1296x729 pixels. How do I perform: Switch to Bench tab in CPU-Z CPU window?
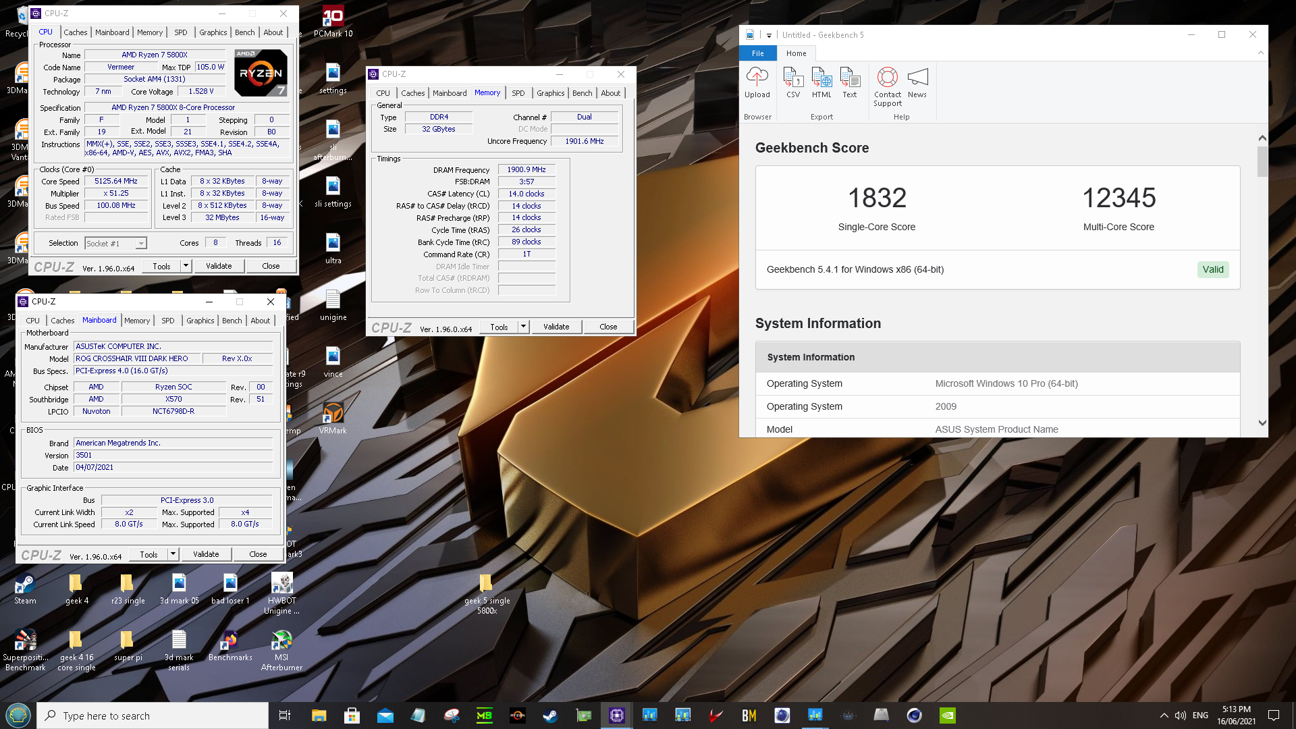(x=245, y=32)
